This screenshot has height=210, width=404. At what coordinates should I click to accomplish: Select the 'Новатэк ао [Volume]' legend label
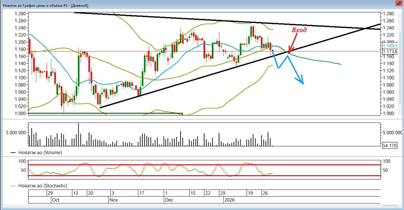[x=40, y=153]
